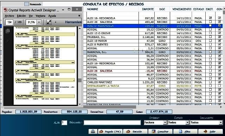Open the Ordenar dropdown showing Factura
Screen dimensions: 225x136
pyautogui.click(x=165, y=123)
